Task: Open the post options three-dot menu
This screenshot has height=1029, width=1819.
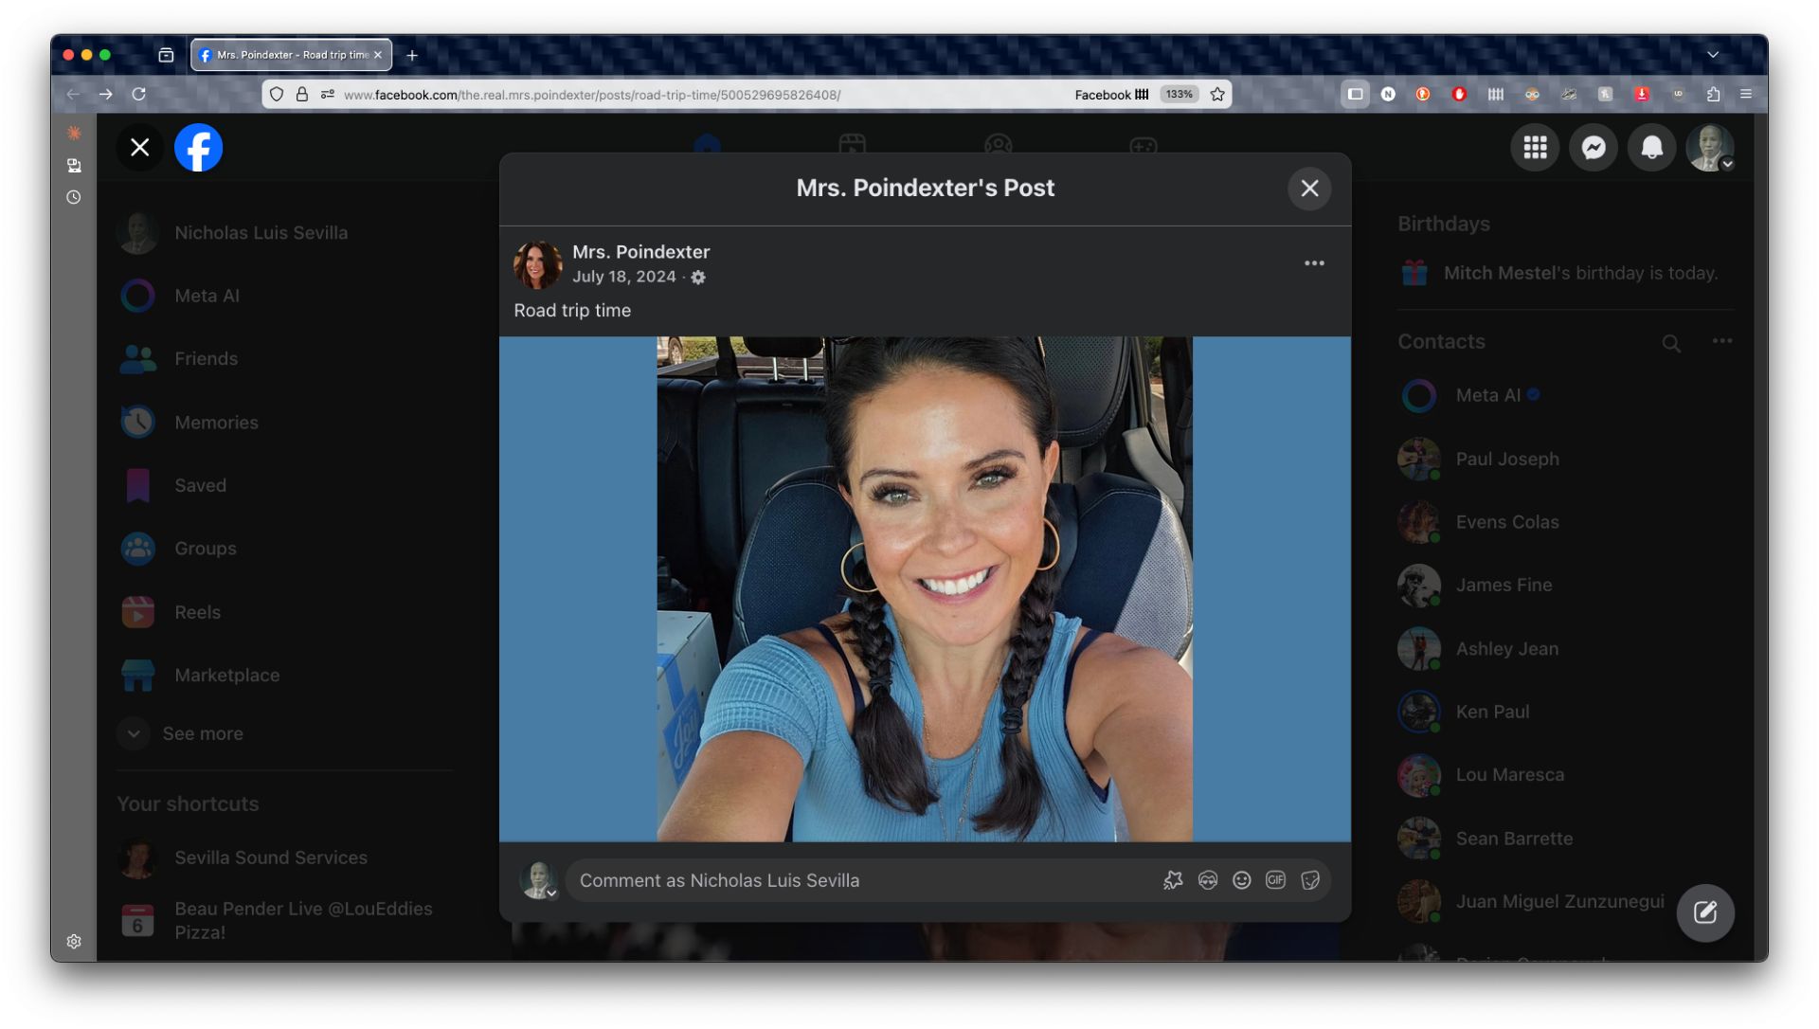Action: (1314, 263)
